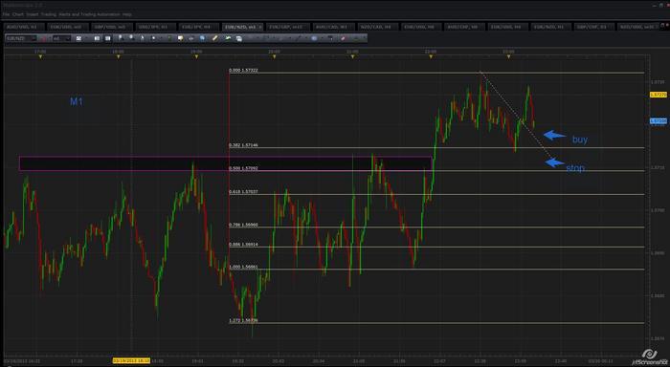Click the 23:00 yellow time marker

[x=508, y=56]
